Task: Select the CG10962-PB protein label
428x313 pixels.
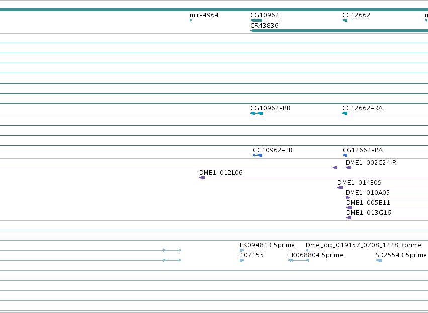Action: pyautogui.click(x=273, y=150)
